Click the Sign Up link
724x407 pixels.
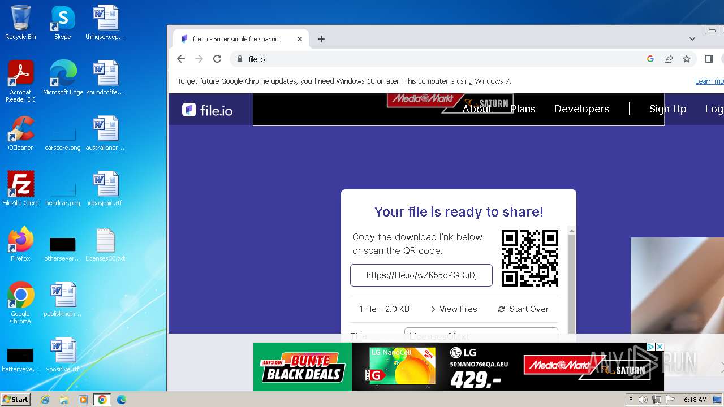(x=667, y=109)
